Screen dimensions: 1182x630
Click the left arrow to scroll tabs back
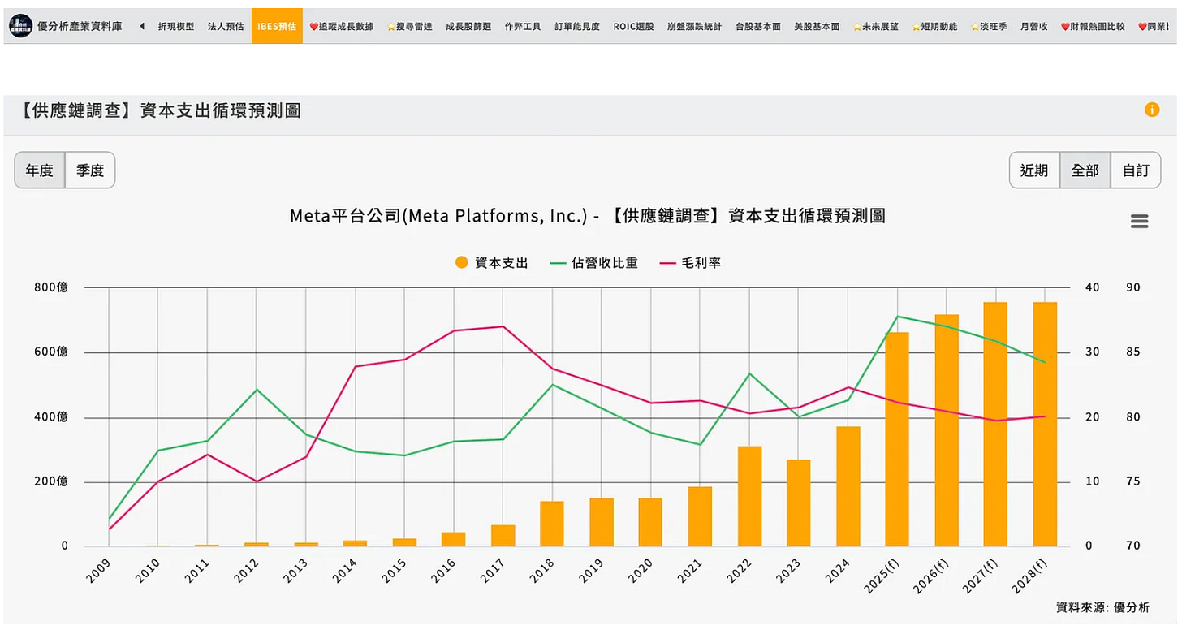142,27
